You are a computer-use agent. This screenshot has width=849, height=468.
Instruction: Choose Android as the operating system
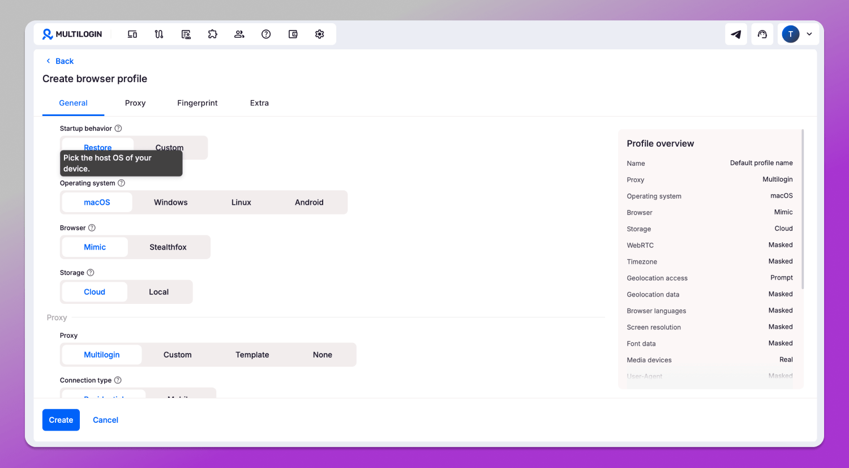309,202
